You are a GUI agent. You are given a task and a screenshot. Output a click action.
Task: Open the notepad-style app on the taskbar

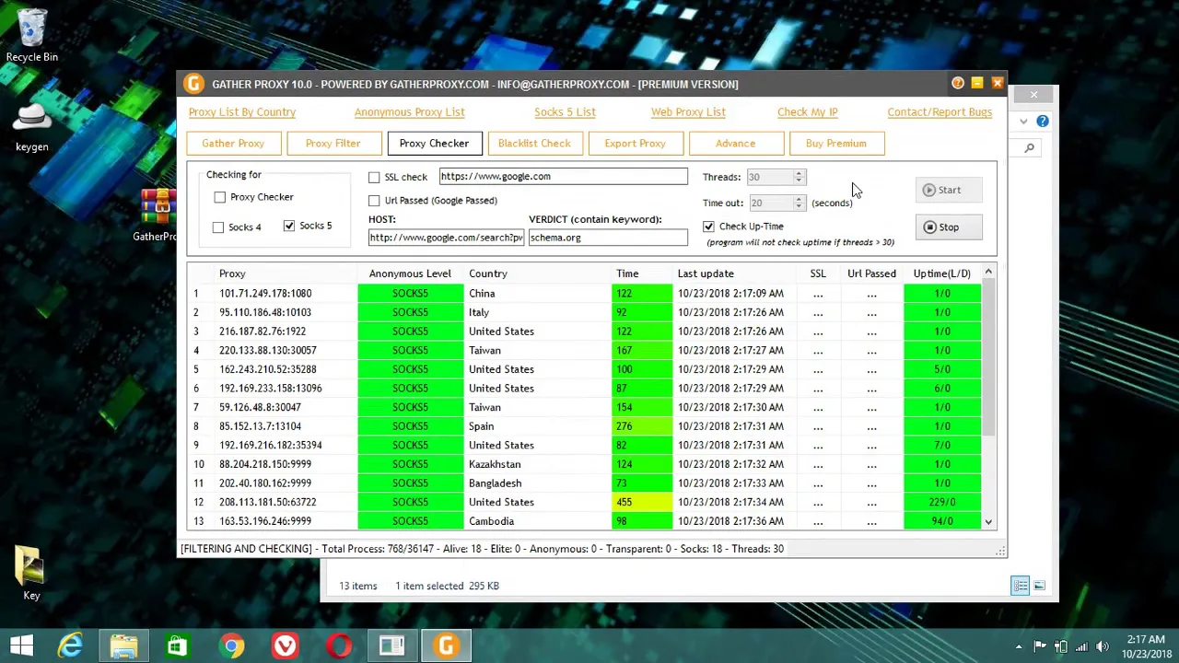(x=391, y=646)
